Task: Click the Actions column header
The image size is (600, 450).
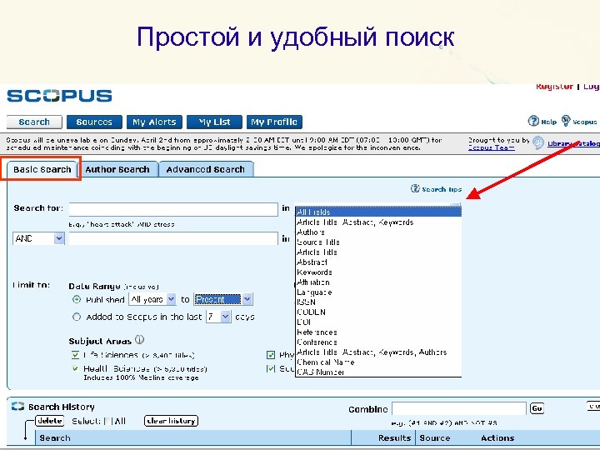Action: (x=497, y=437)
